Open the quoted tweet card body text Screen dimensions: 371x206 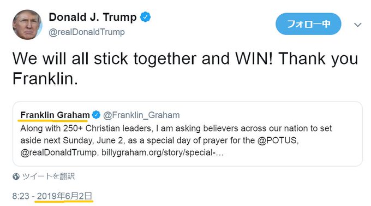point(176,140)
